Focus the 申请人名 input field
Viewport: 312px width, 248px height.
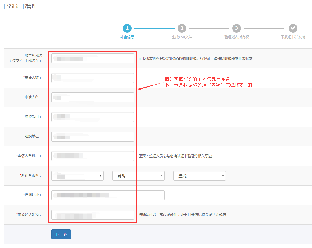pyautogui.click(x=92, y=97)
